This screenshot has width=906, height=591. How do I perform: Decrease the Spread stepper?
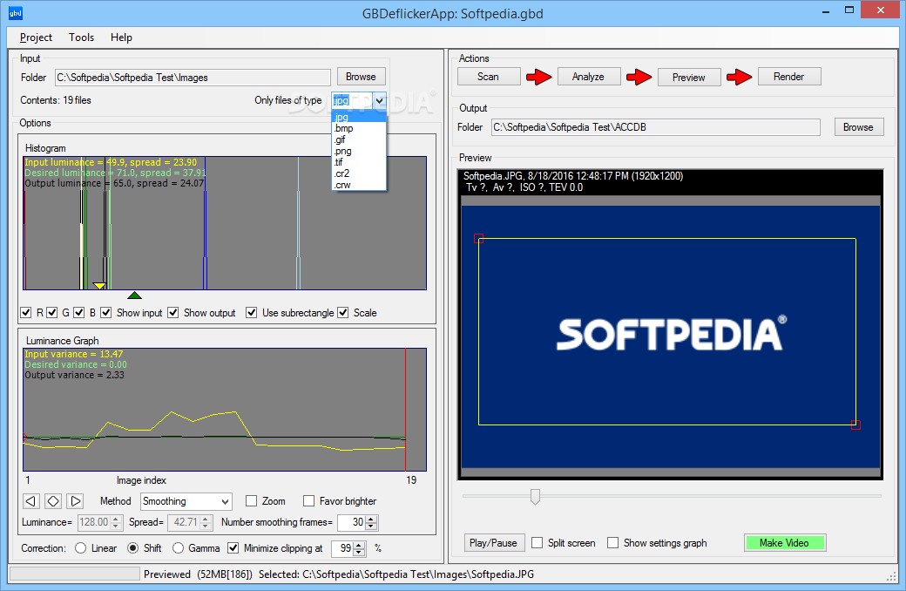[x=206, y=526]
